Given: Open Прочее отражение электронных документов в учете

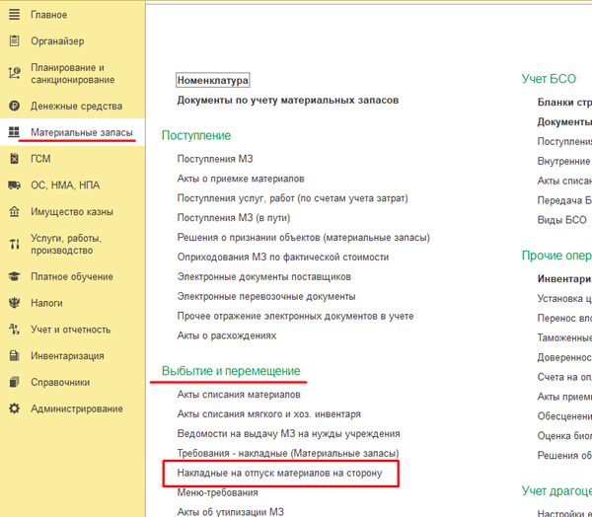Looking at the screenshot, I should [295, 316].
